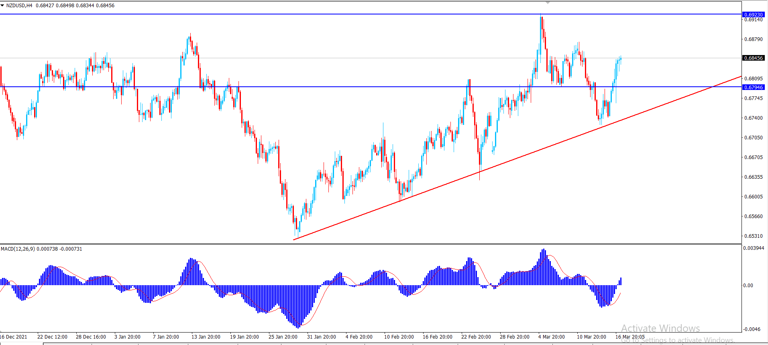The height and width of the screenshot is (345, 768).
Task: Click the 0.65660 price scale value
Action: point(754,216)
